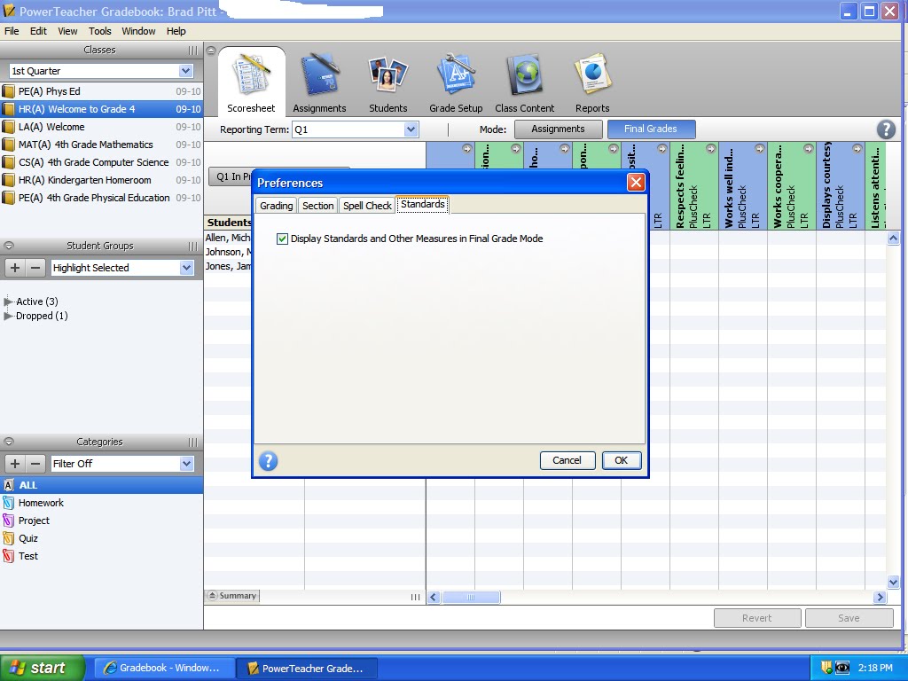Open the View menu

[67, 31]
